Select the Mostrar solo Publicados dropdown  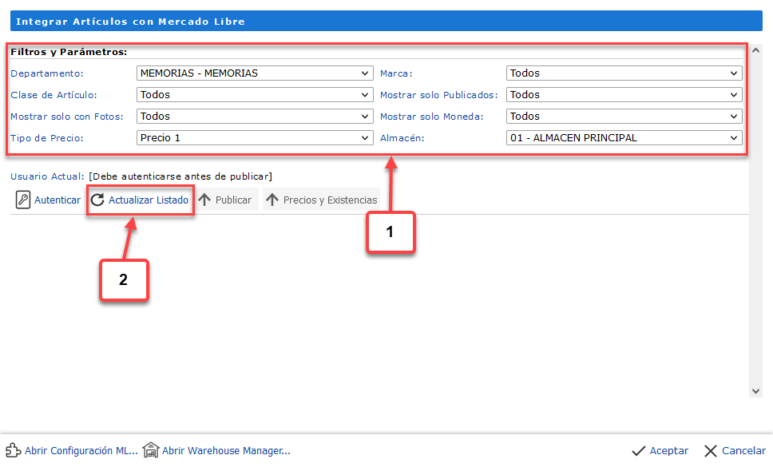pyautogui.click(x=624, y=95)
